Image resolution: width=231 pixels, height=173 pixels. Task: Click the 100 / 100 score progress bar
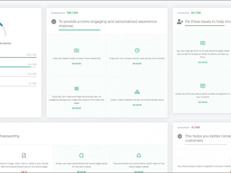pyautogui.click(x=18, y=57)
